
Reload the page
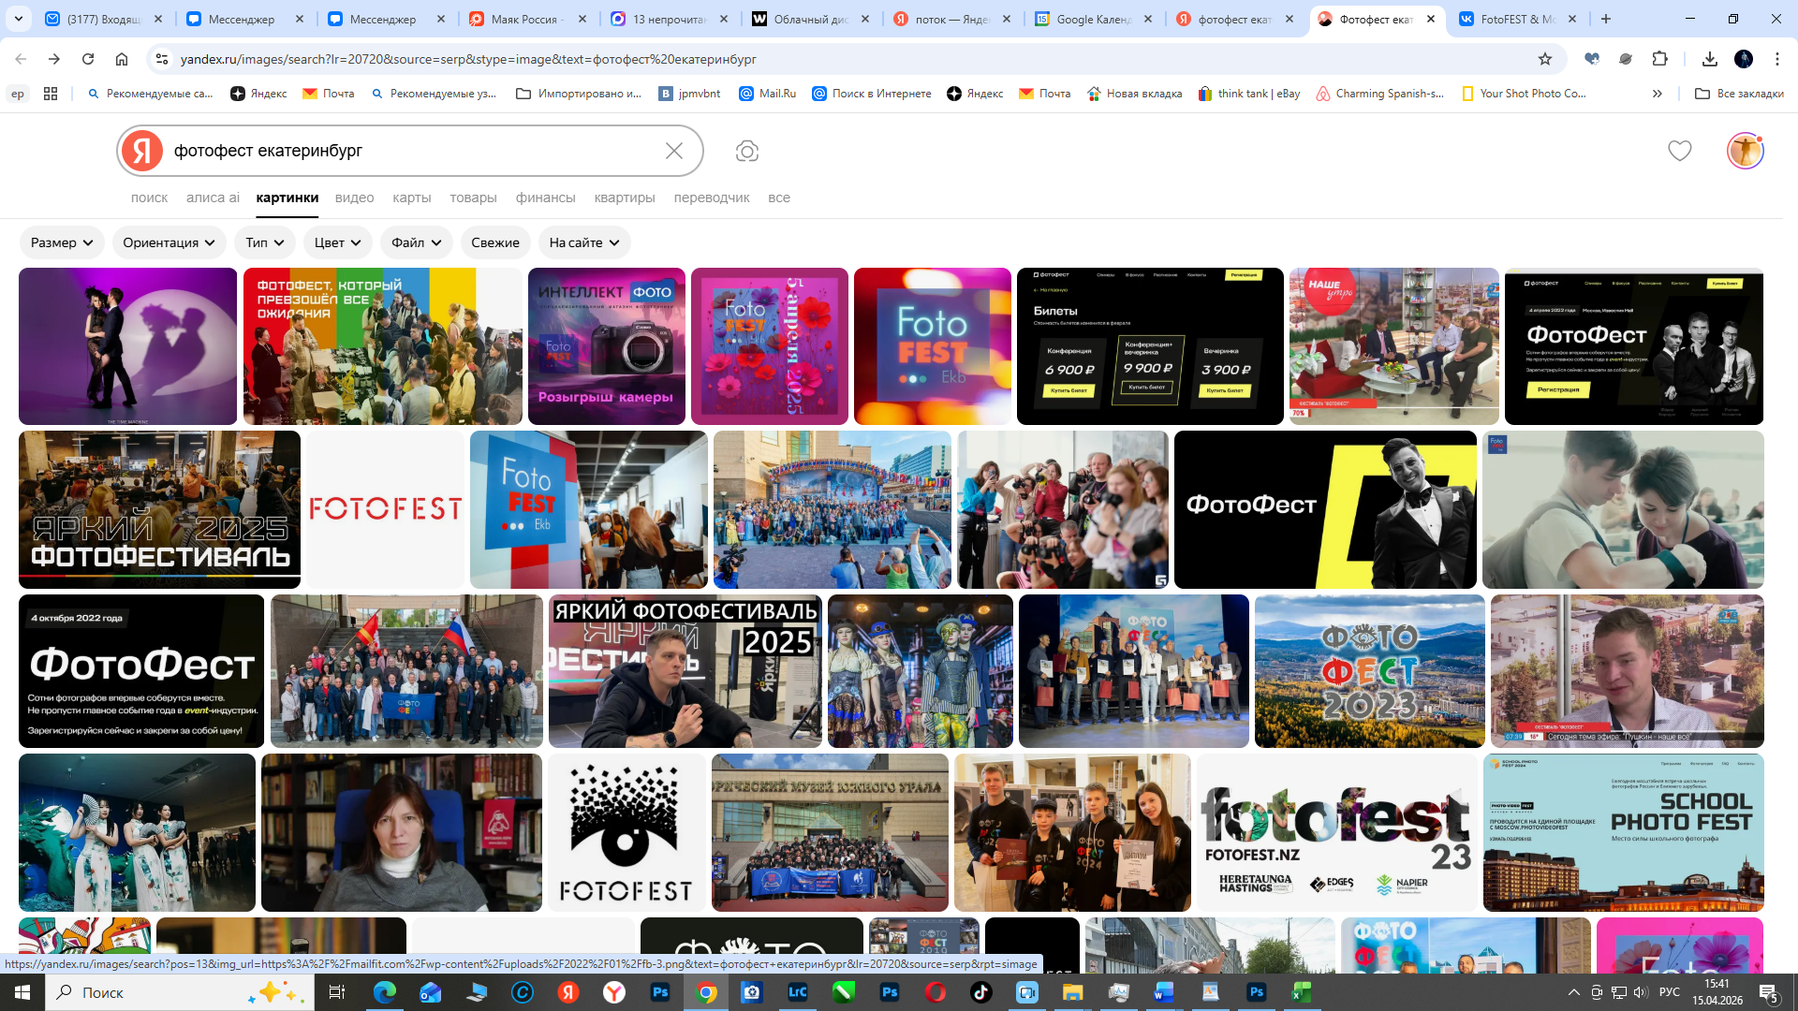[88, 59]
